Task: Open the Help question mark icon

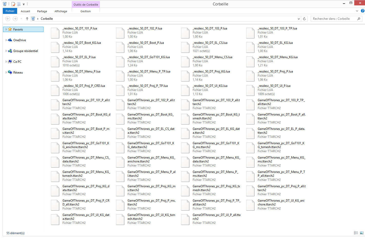Action: click(362, 11)
